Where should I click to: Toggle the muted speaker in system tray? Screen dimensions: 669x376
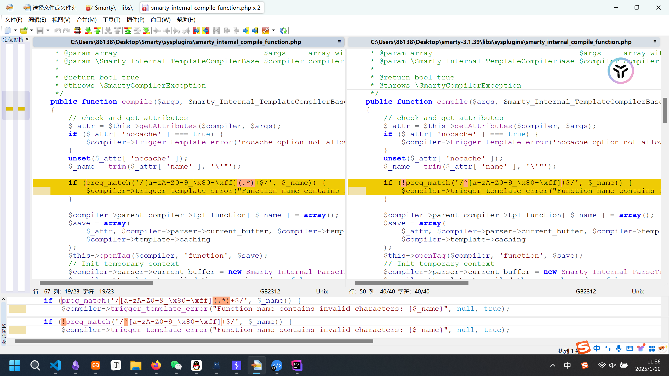(x=613, y=365)
